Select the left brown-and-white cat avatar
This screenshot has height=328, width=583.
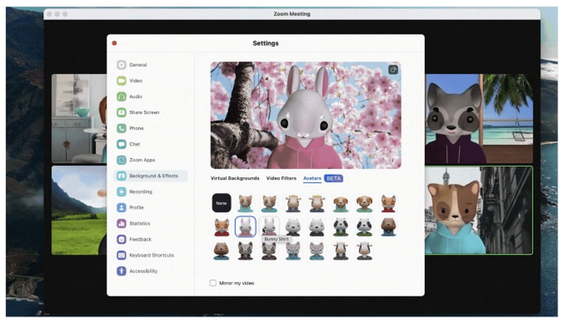tap(246, 203)
